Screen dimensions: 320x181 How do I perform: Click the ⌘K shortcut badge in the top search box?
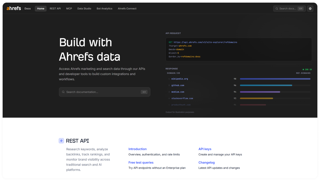click(x=301, y=9)
